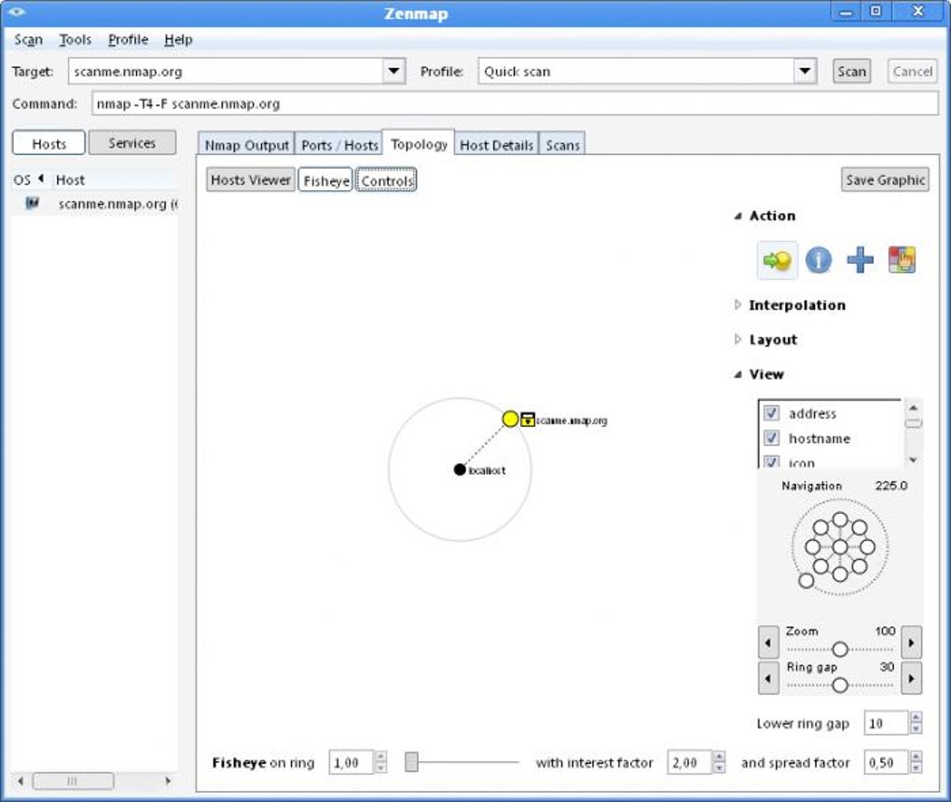This screenshot has height=802, width=951.
Task: Click the Ring gap slider handle
Action: pos(840,684)
